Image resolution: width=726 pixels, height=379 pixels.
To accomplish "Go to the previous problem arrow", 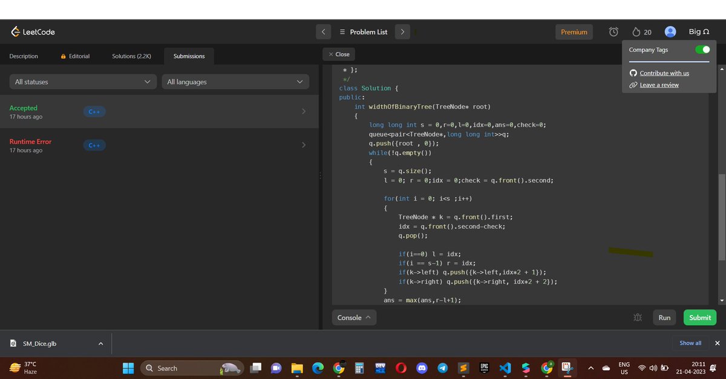I will coord(323,32).
